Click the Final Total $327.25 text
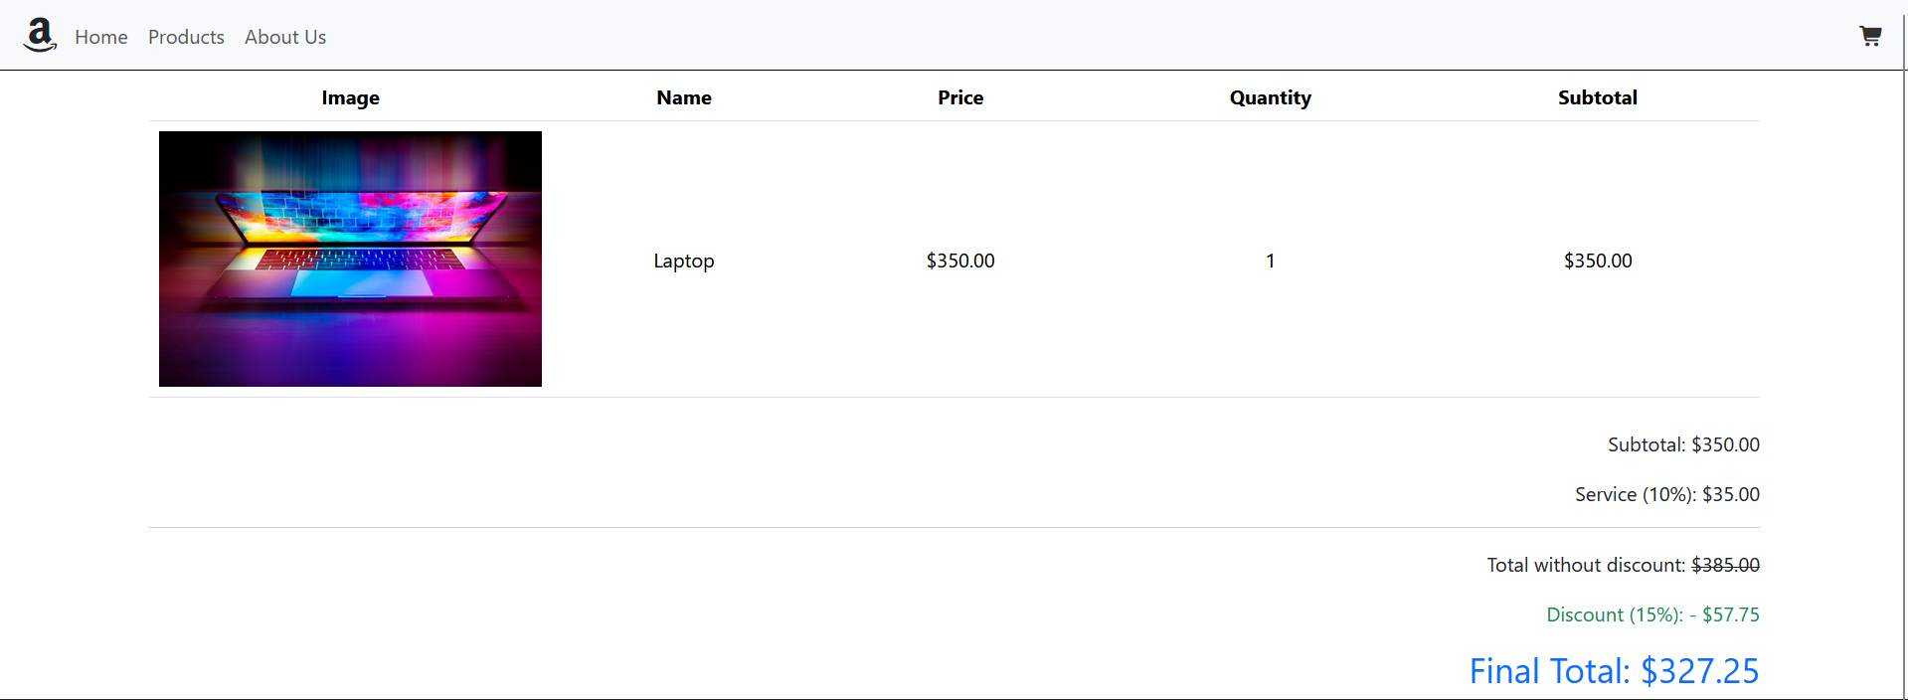 1614,671
